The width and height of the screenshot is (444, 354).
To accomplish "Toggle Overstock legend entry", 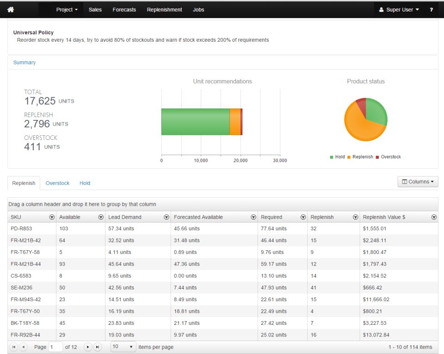I will click(388, 157).
